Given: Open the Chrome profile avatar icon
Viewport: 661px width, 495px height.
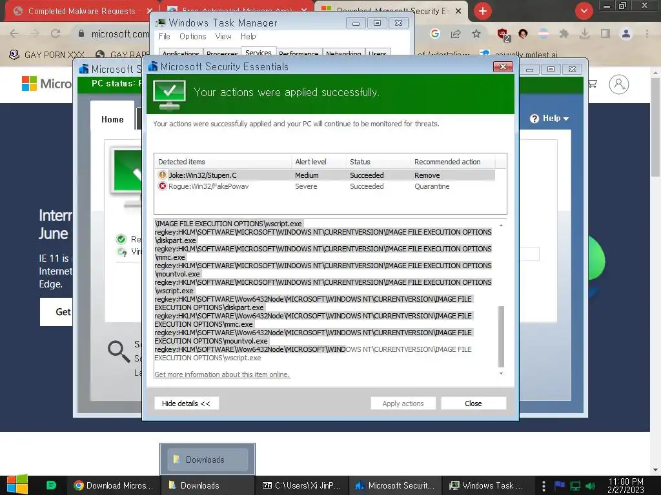Looking at the screenshot, I should click(x=626, y=34).
